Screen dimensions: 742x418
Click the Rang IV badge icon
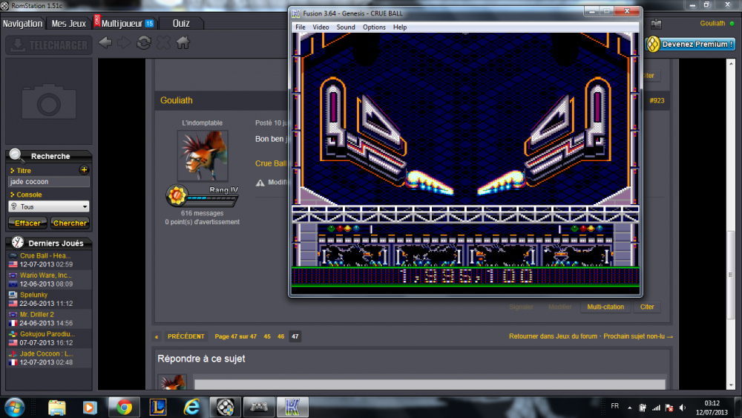[x=177, y=195]
